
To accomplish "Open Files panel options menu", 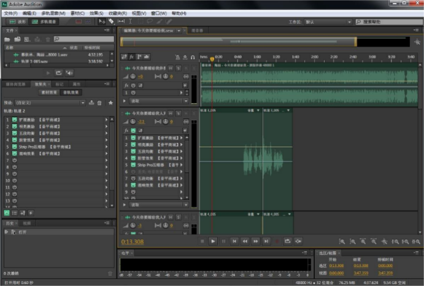I will point(107,30).
